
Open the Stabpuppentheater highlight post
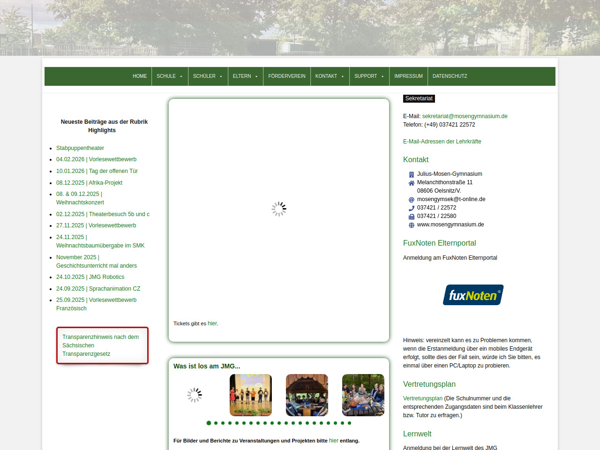[x=80, y=148]
